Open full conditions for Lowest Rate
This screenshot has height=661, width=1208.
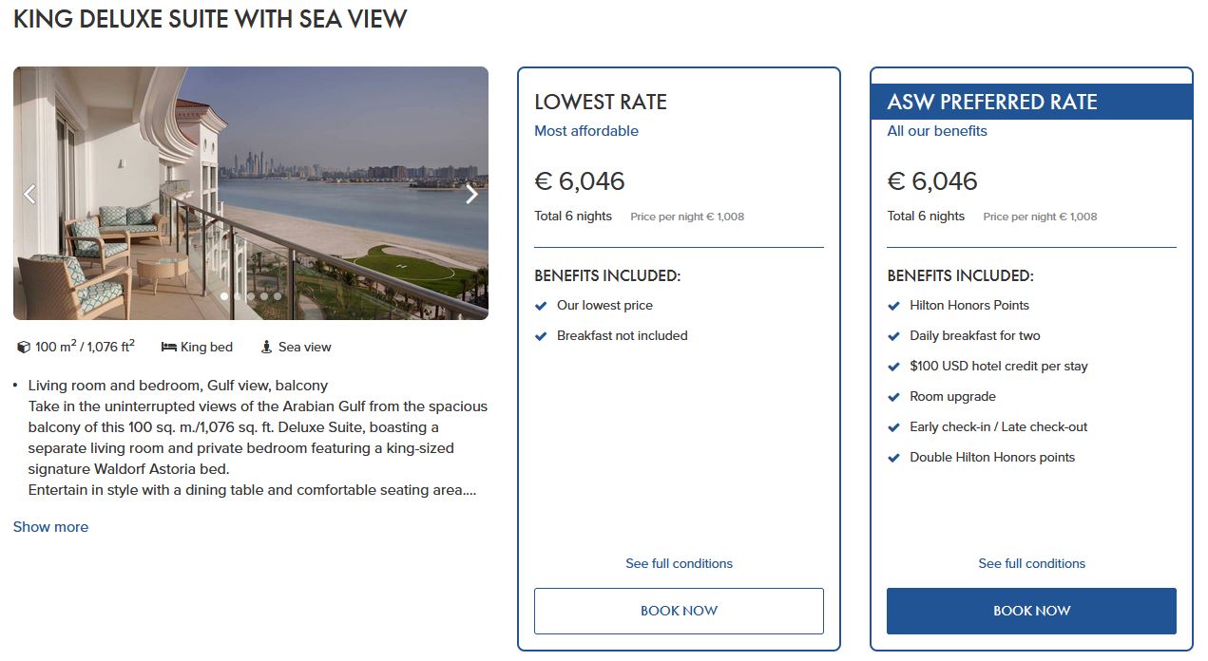679,564
